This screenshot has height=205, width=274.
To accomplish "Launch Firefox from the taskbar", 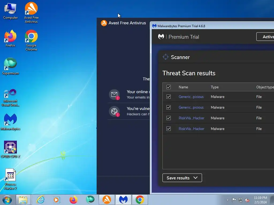I will click(x=74, y=200).
